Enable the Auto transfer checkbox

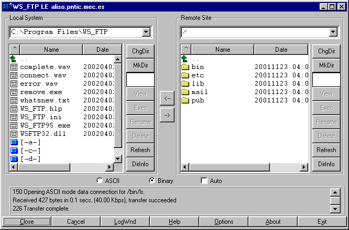point(204,181)
